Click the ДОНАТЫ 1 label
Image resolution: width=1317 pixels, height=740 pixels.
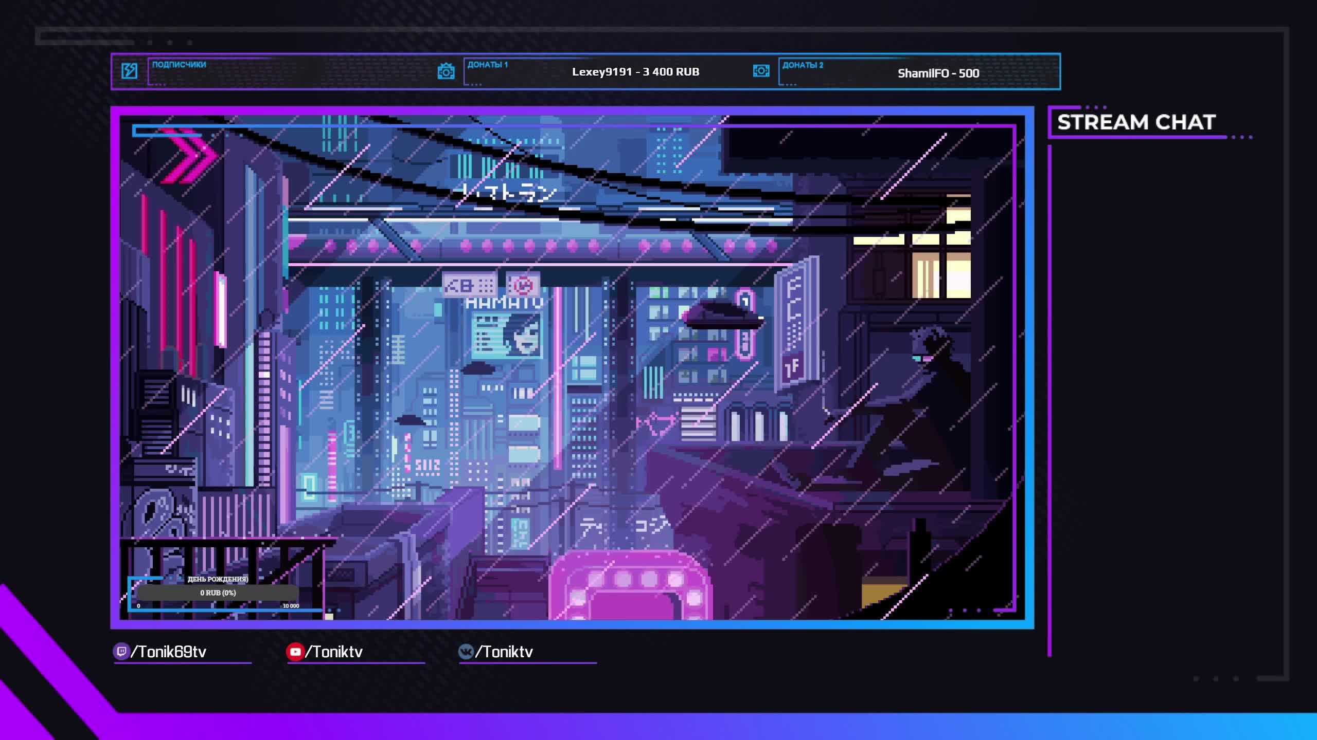click(487, 65)
